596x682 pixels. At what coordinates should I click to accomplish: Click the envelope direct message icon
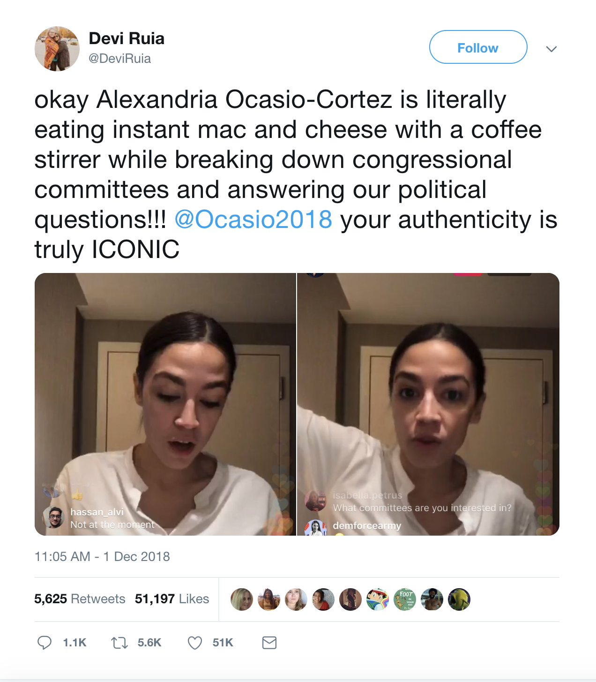269,643
